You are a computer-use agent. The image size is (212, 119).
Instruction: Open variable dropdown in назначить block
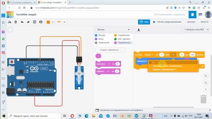(109, 64)
